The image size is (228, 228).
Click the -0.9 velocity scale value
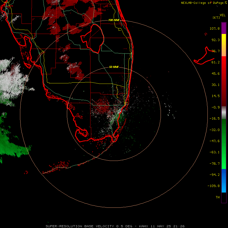click(216, 107)
